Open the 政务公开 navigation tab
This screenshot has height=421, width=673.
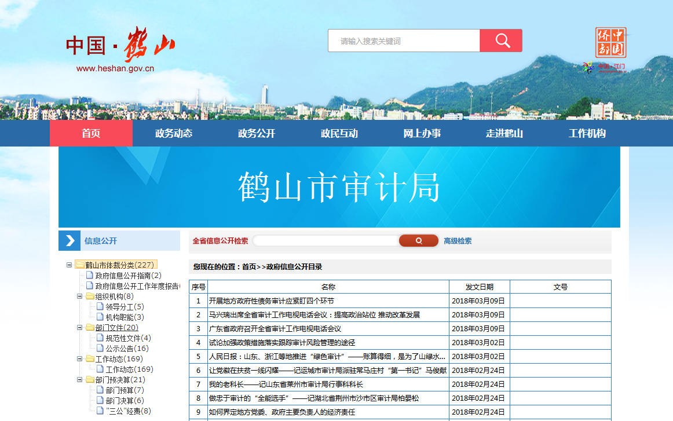[x=257, y=133]
